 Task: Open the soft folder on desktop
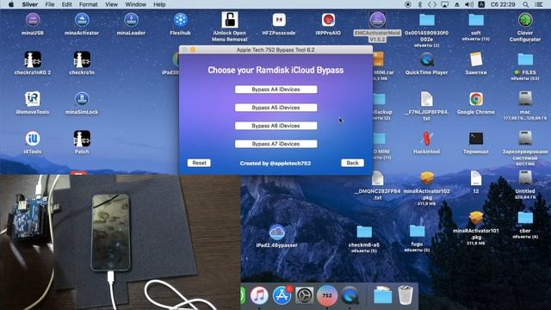point(476,20)
